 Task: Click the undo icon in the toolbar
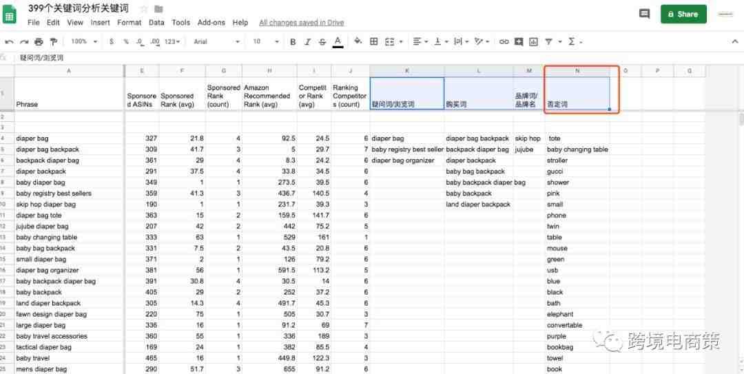tap(9, 42)
